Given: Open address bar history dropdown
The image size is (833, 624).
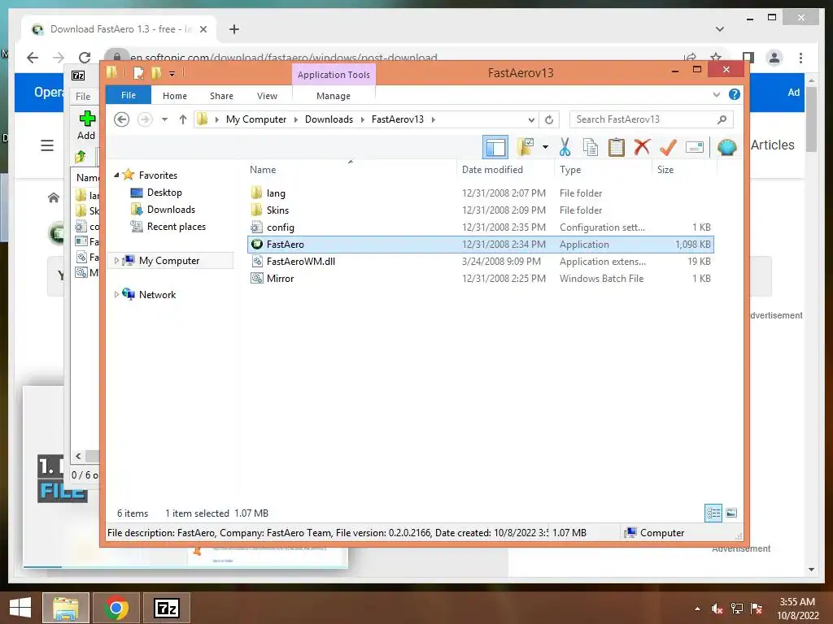Looking at the screenshot, I should click(x=530, y=119).
